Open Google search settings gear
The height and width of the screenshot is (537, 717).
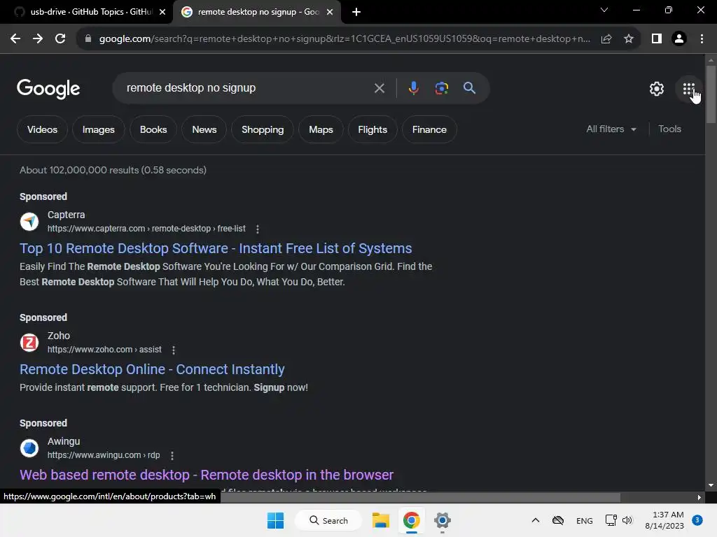[x=657, y=89]
